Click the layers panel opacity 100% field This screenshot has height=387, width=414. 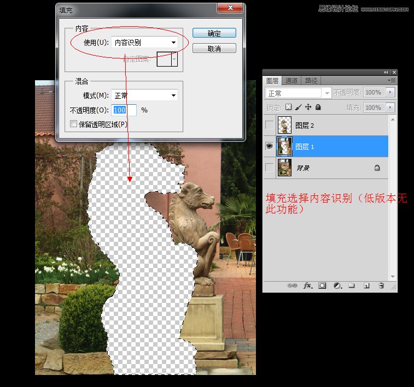(x=375, y=92)
